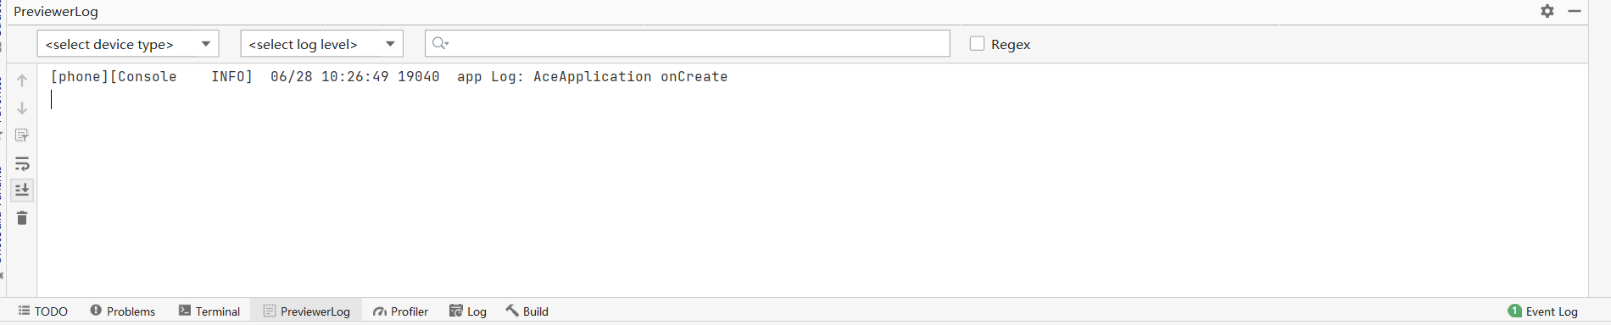Screen dimensions: 1611x325
Task: Open the Build tool window tab
Action: point(527,311)
